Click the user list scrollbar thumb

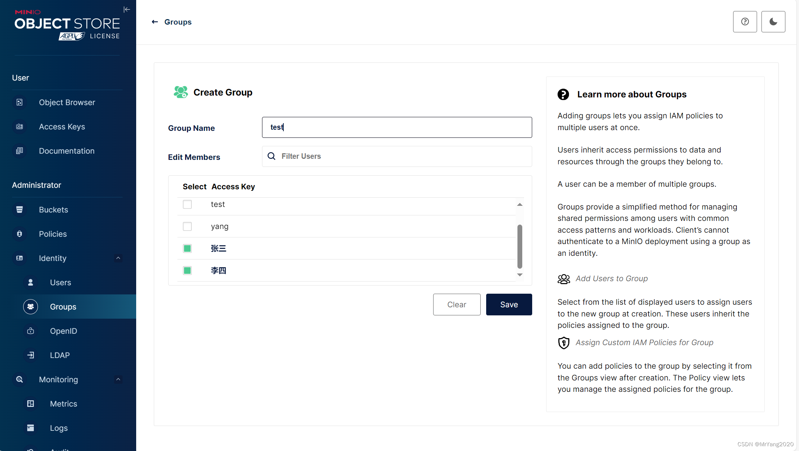pyautogui.click(x=520, y=246)
